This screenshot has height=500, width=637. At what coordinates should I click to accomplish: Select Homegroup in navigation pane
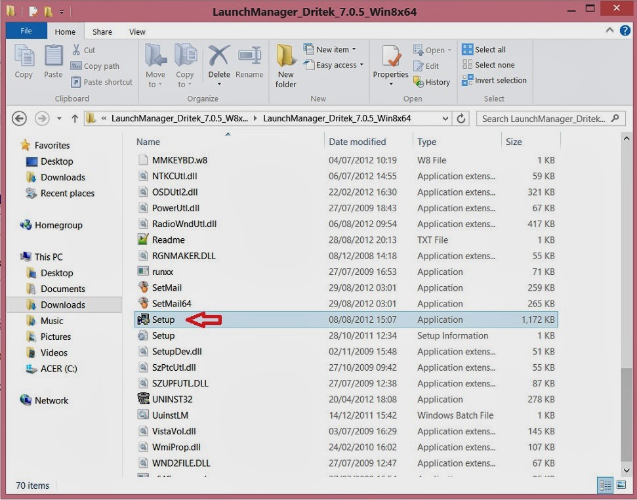[51, 225]
